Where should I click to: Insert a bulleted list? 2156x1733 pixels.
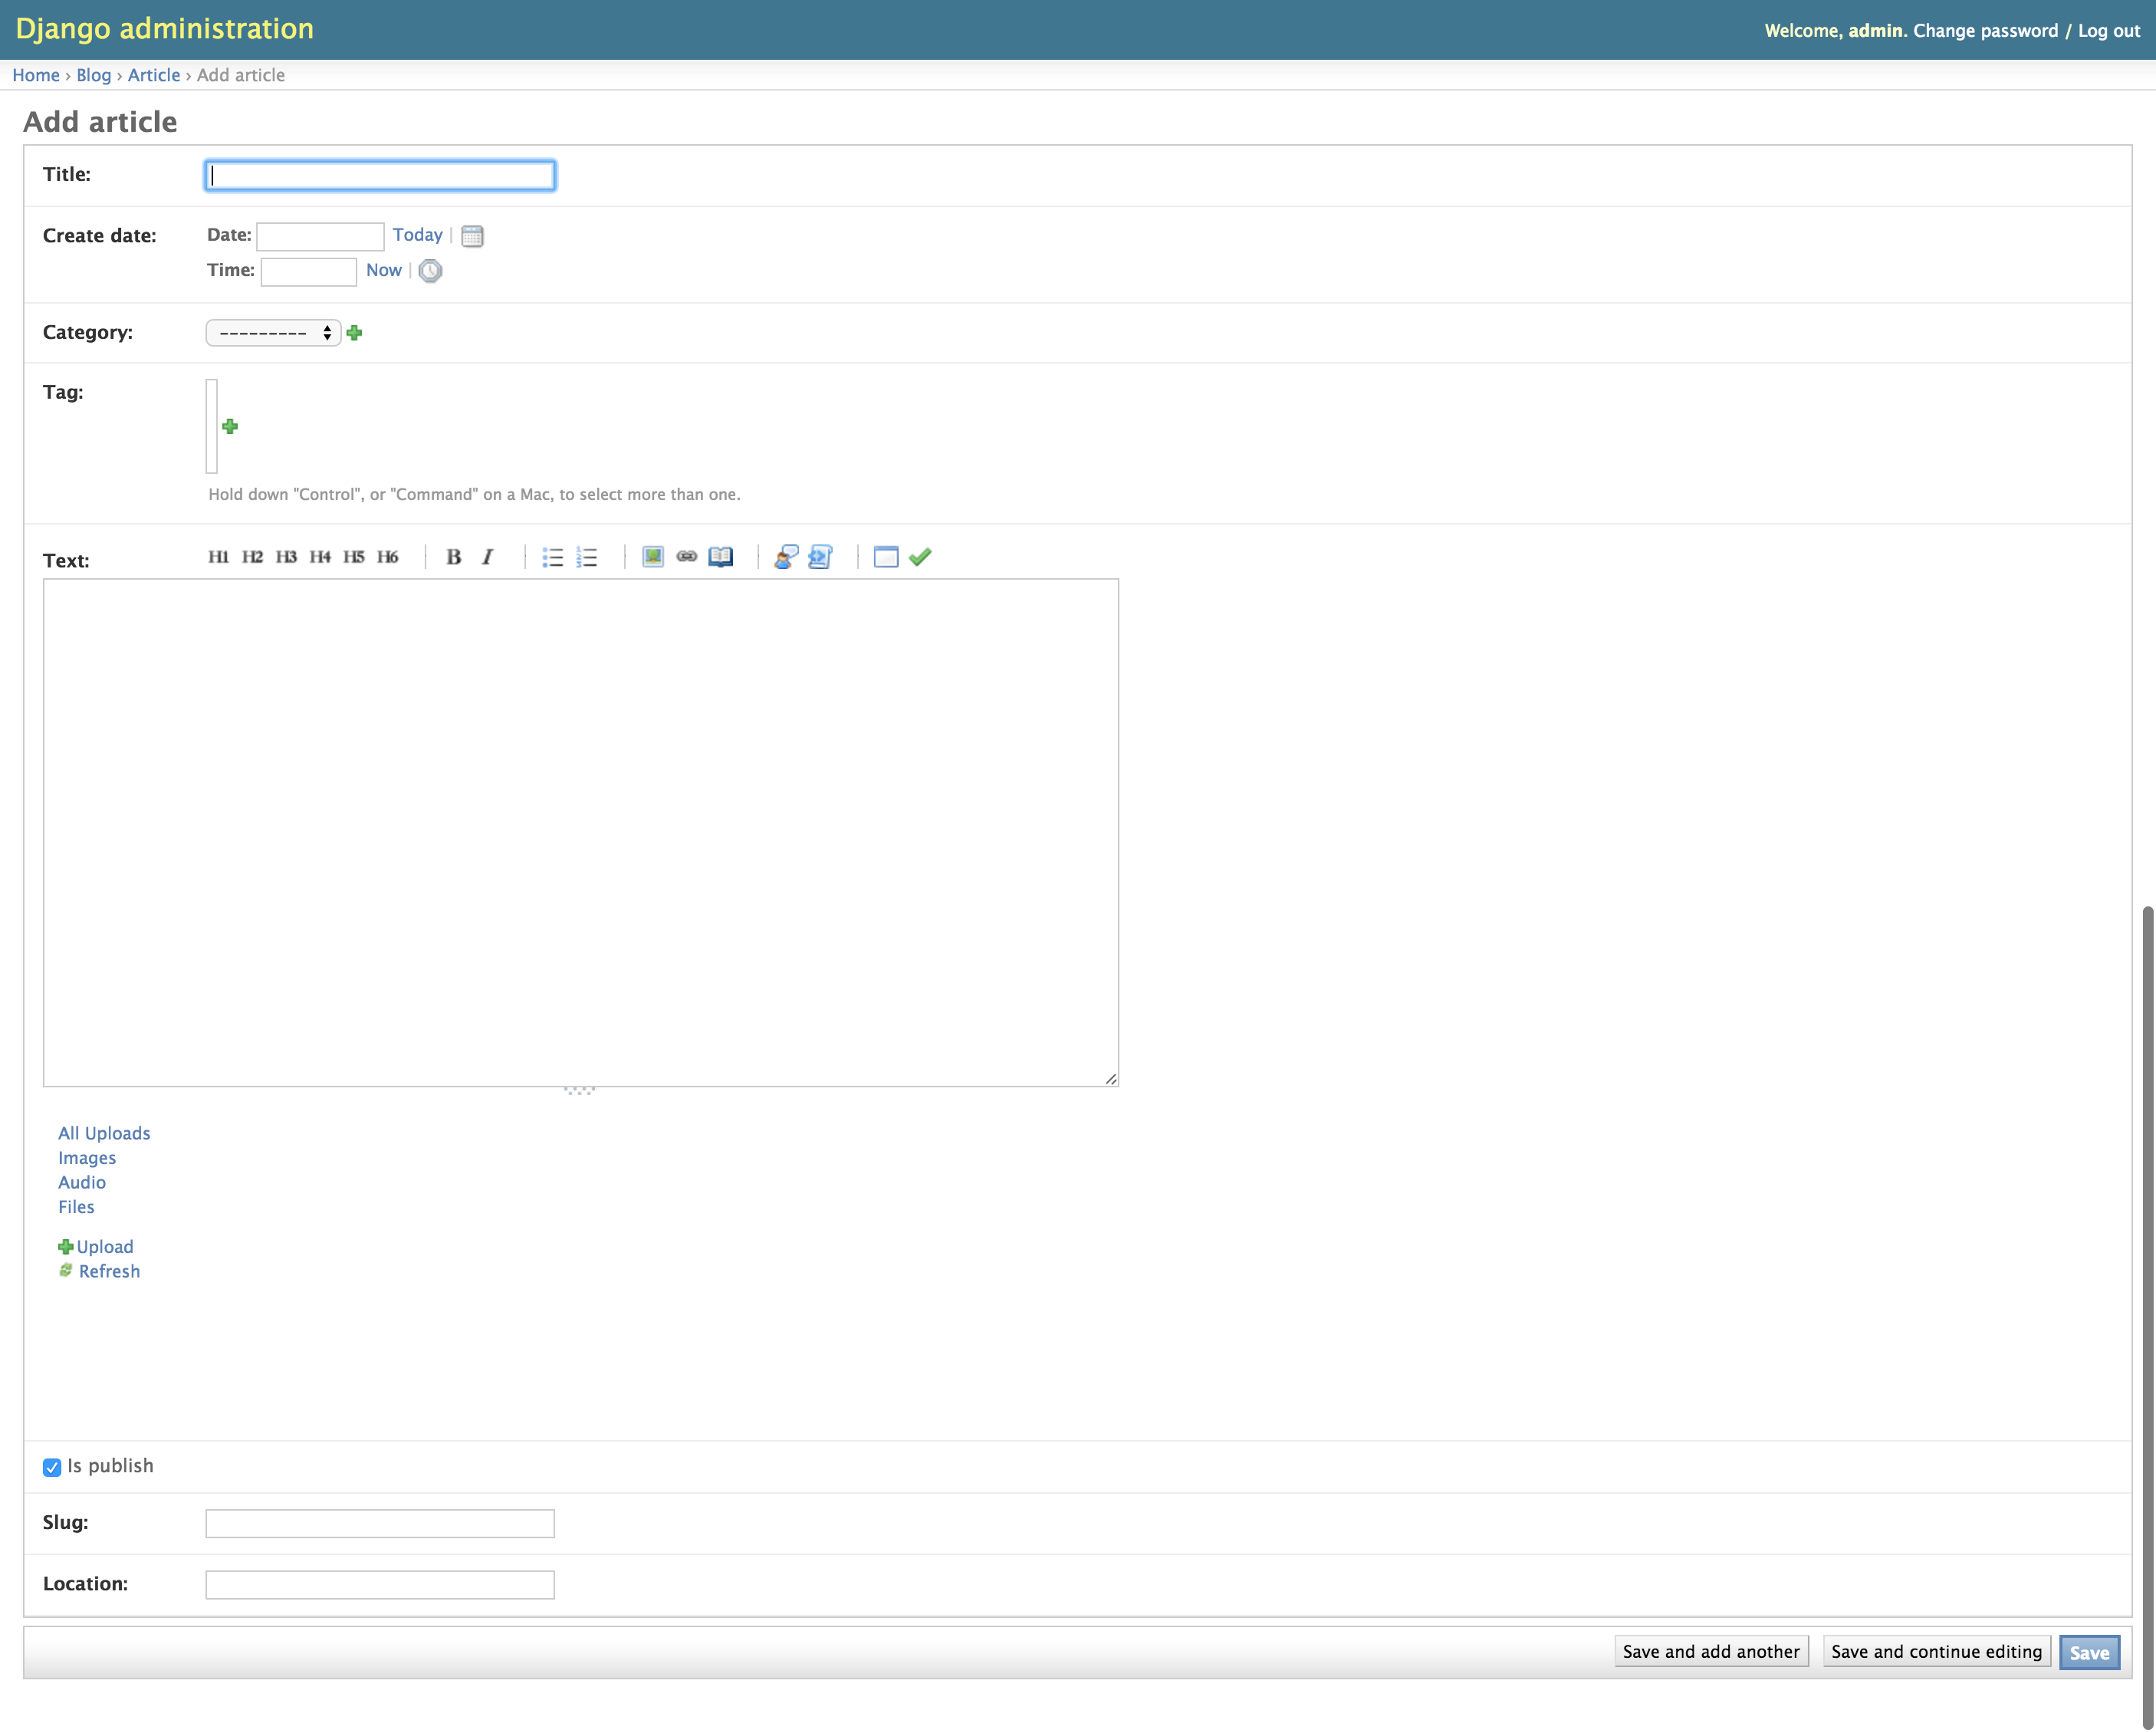[552, 557]
